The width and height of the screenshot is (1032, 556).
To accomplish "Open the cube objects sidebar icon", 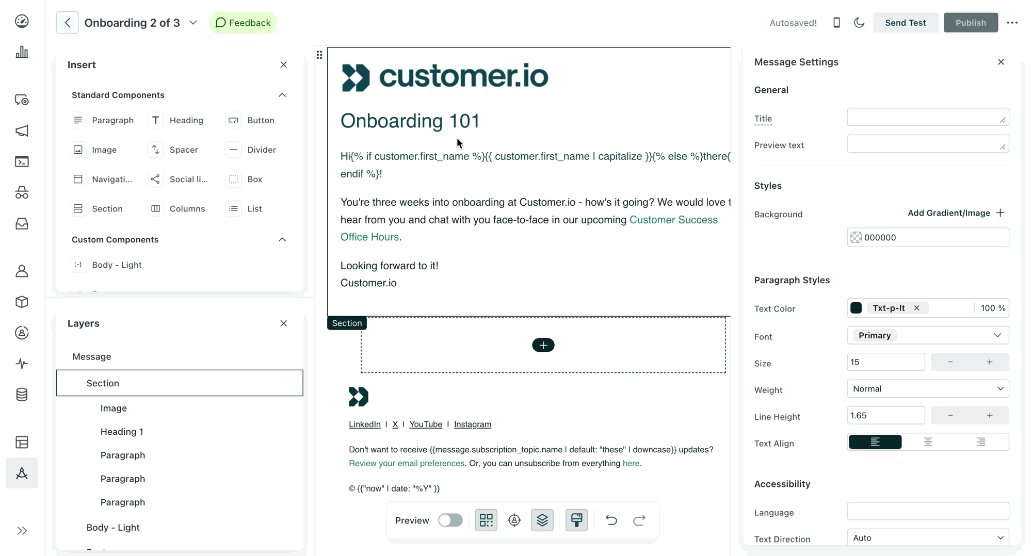I will (22, 302).
